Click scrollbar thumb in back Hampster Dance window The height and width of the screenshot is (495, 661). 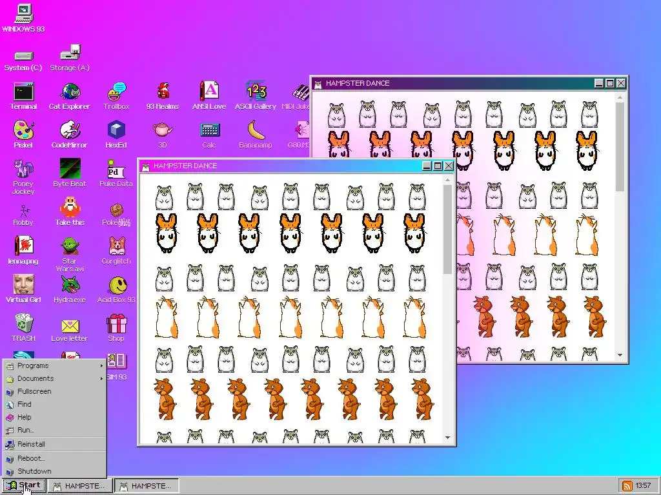tap(620, 148)
